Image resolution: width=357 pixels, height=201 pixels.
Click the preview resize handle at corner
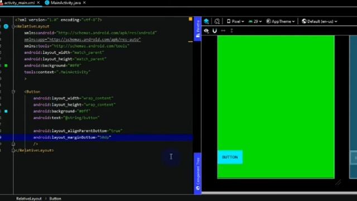coord(338,183)
